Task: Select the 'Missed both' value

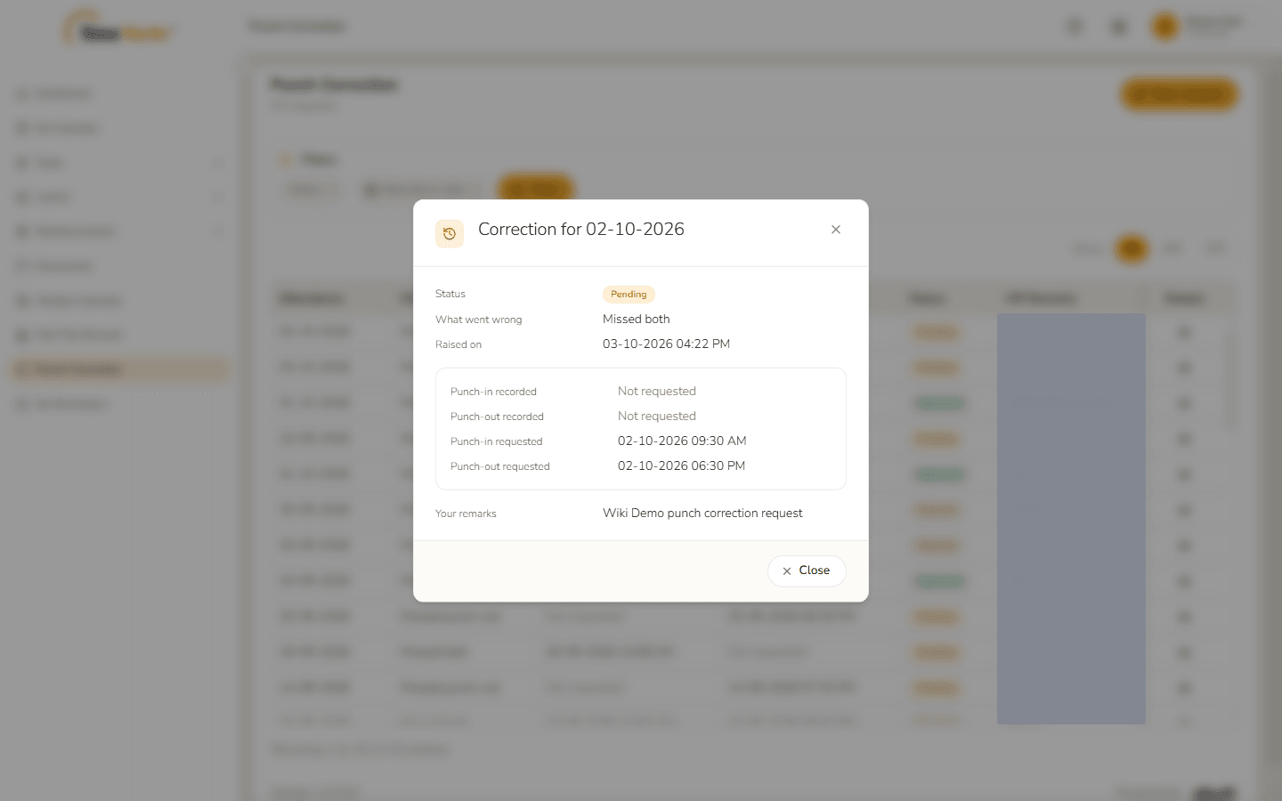Action: pyautogui.click(x=636, y=319)
